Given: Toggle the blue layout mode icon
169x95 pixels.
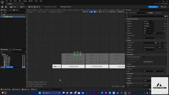Looking at the screenshot, I should pos(95,12).
